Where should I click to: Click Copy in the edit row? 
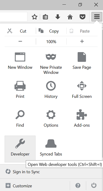tap(51, 31)
